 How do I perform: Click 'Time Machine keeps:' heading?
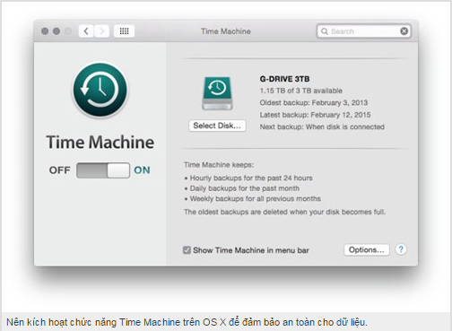click(x=219, y=165)
